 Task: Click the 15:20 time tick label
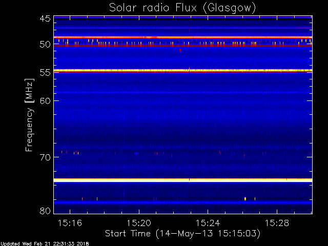point(139,223)
